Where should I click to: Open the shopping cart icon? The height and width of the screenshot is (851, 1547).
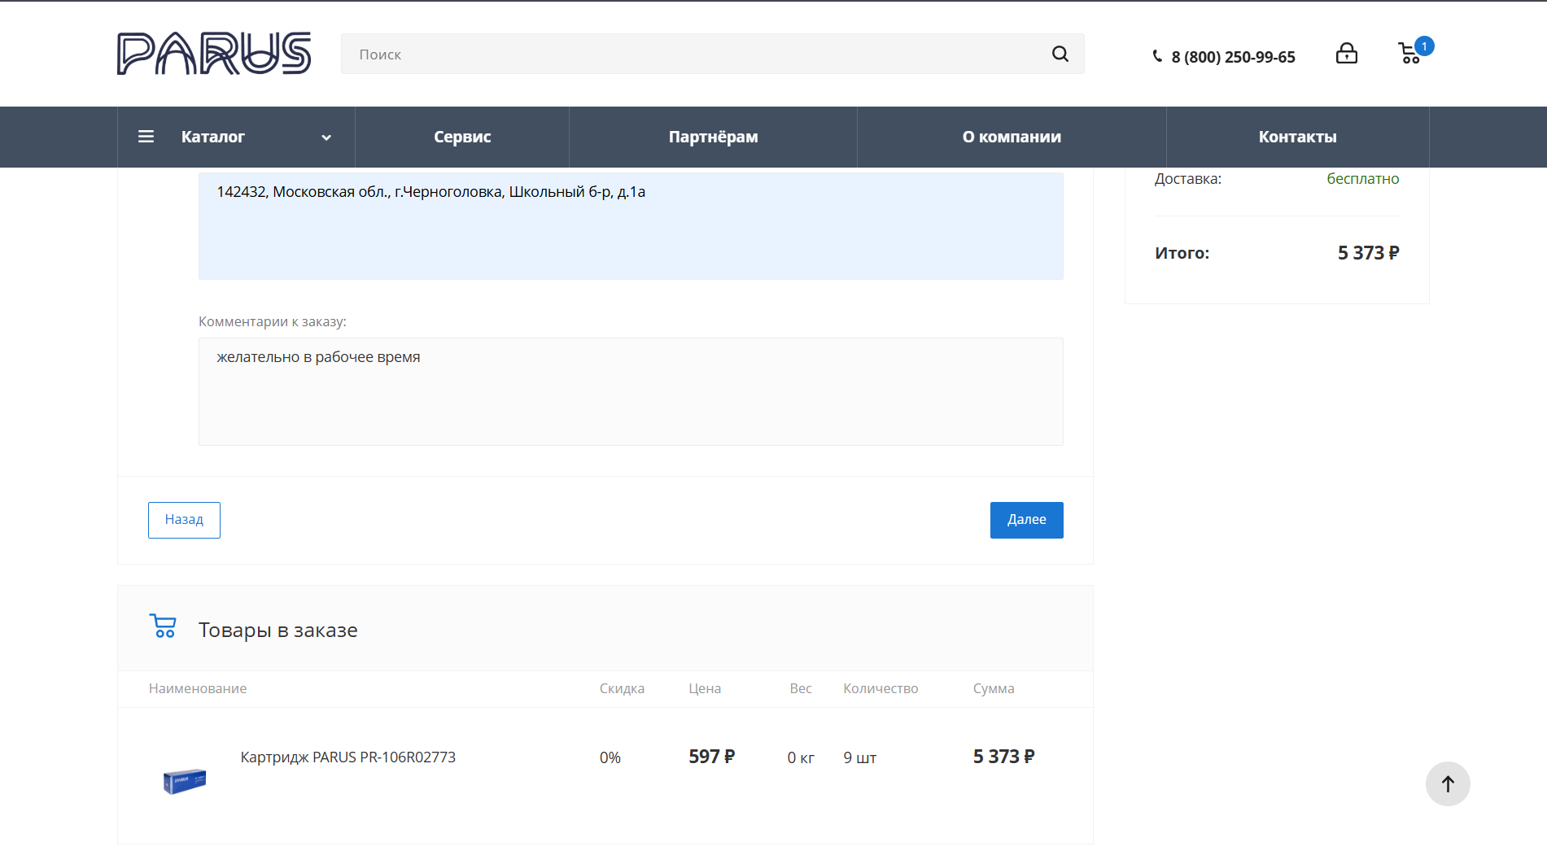pyautogui.click(x=1409, y=54)
